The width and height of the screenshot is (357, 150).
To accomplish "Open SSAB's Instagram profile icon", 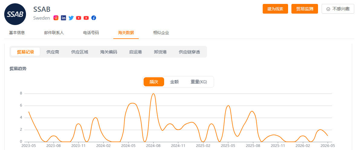I will click(56, 18).
